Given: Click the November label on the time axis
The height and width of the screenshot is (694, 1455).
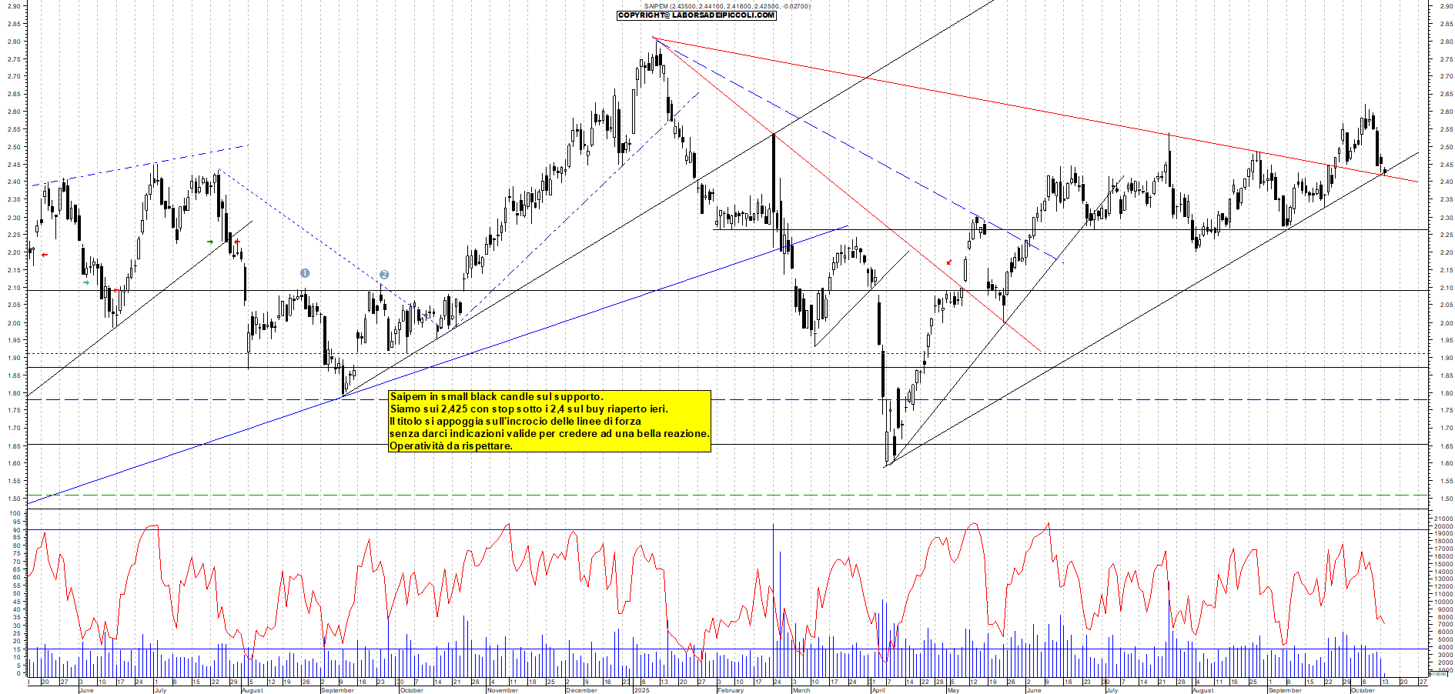Looking at the screenshot, I should coord(502,690).
